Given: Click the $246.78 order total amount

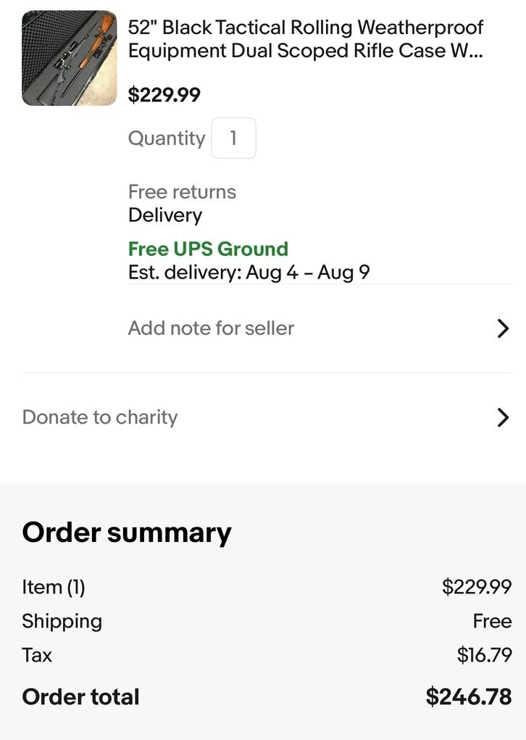Looking at the screenshot, I should [x=468, y=697].
